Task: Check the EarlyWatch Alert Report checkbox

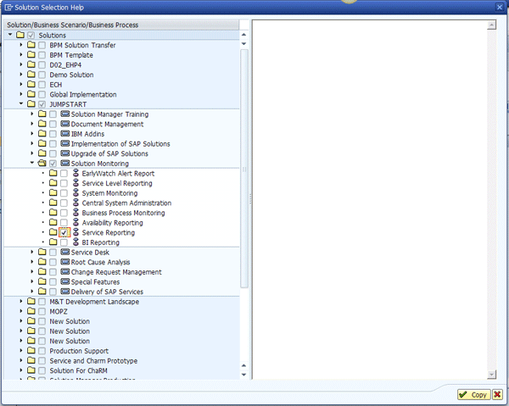Action: pos(64,174)
